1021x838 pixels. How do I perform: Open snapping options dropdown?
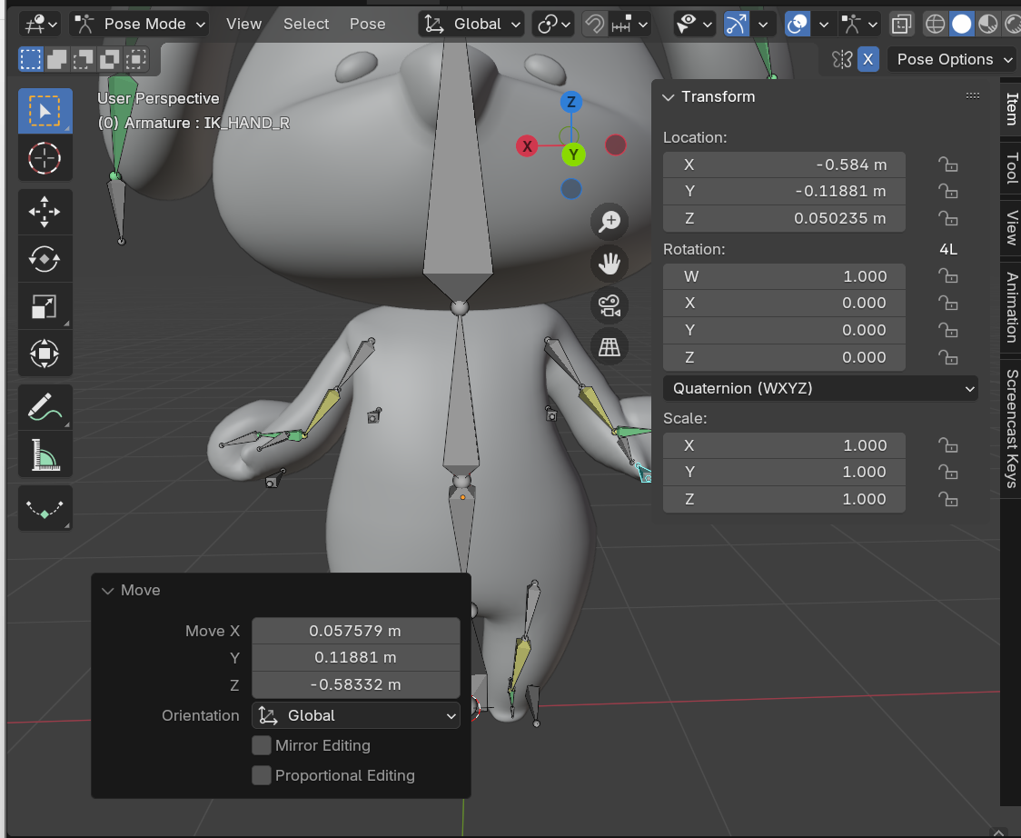click(x=630, y=25)
